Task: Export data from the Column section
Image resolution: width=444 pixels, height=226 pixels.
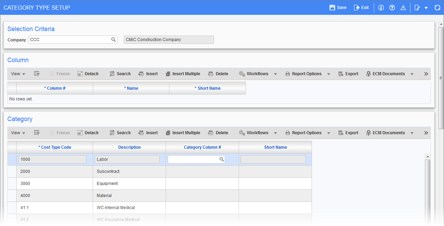Action: point(348,73)
